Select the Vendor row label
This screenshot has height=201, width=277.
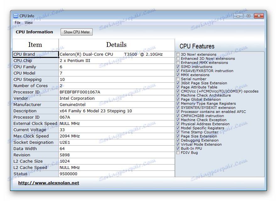[x=35, y=98]
